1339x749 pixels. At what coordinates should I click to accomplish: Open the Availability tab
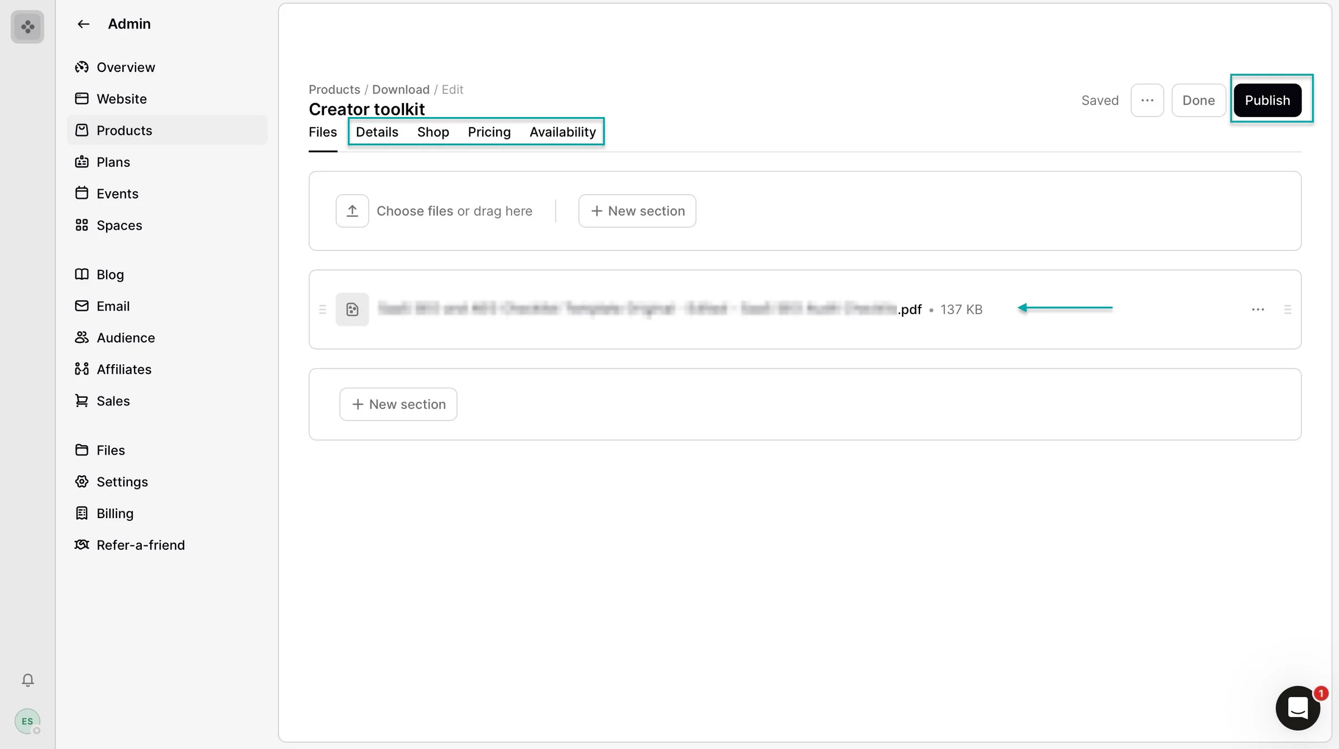[562, 132]
